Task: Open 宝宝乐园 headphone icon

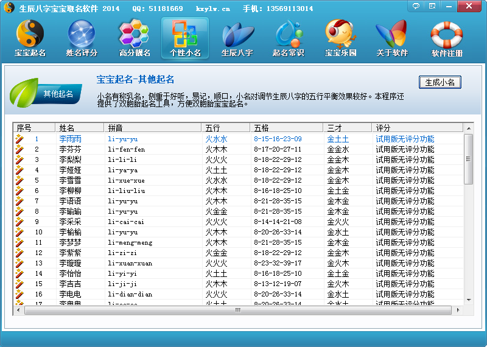Action: pos(340,38)
